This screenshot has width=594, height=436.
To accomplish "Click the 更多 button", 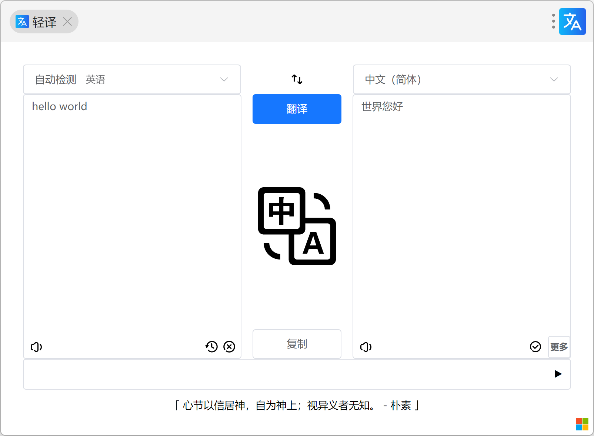I will click(x=559, y=347).
